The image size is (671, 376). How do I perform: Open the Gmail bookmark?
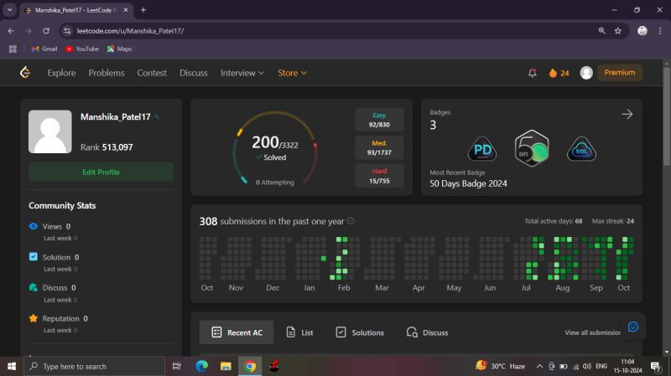(x=44, y=49)
